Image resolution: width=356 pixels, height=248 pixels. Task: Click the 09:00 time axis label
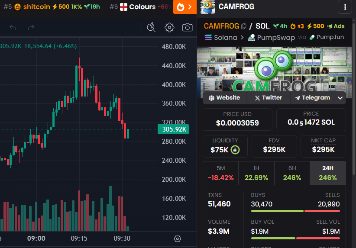coord(36,238)
